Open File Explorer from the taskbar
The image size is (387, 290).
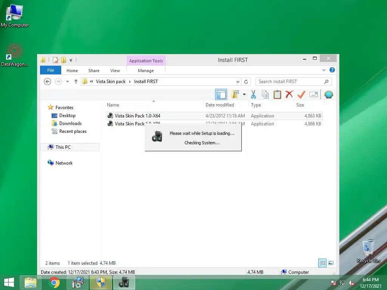point(31,282)
